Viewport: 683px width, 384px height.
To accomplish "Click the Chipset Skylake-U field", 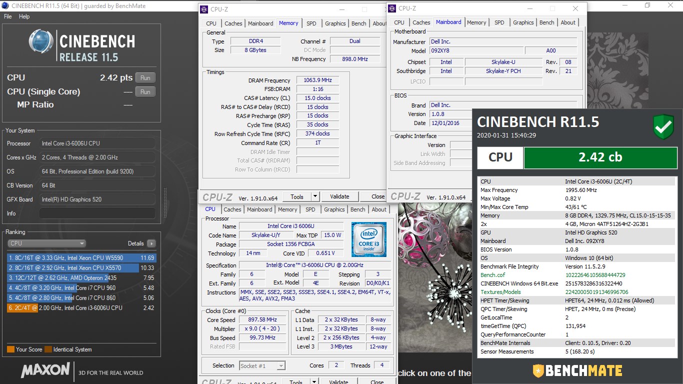I will (504, 62).
